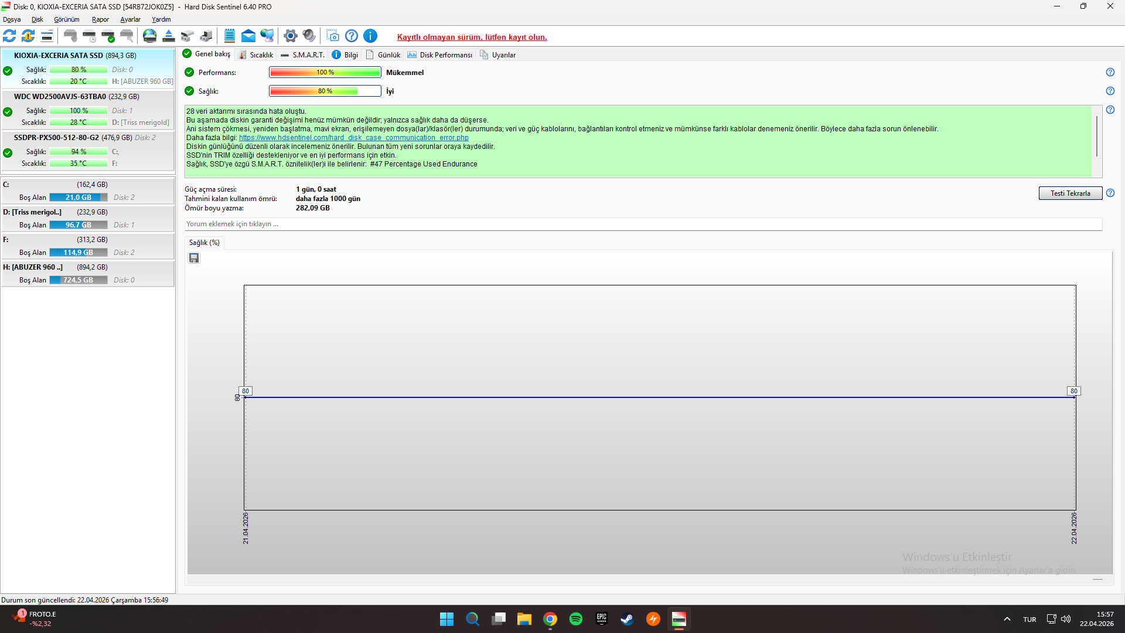Open the Yardım menu
This screenshot has width=1125, height=633.
(x=162, y=19)
